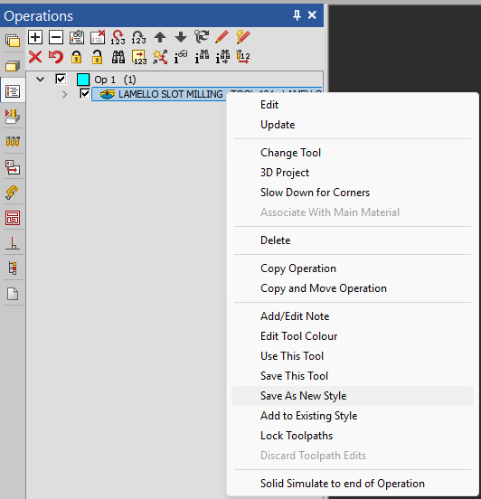Open the yellow clamp sidebar tab
This screenshot has width=481, height=499.
click(x=13, y=193)
